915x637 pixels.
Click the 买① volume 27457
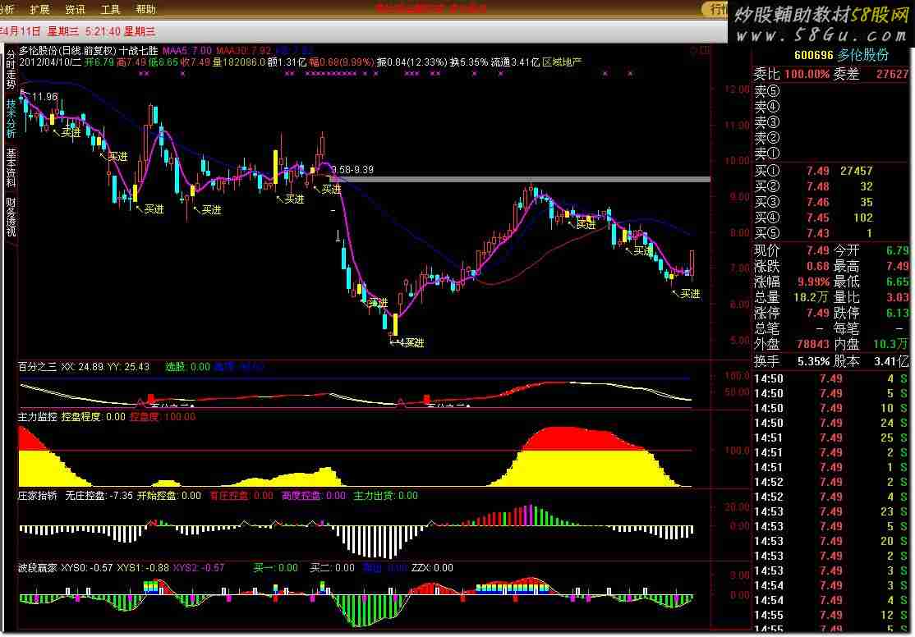click(x=856, y=171)
